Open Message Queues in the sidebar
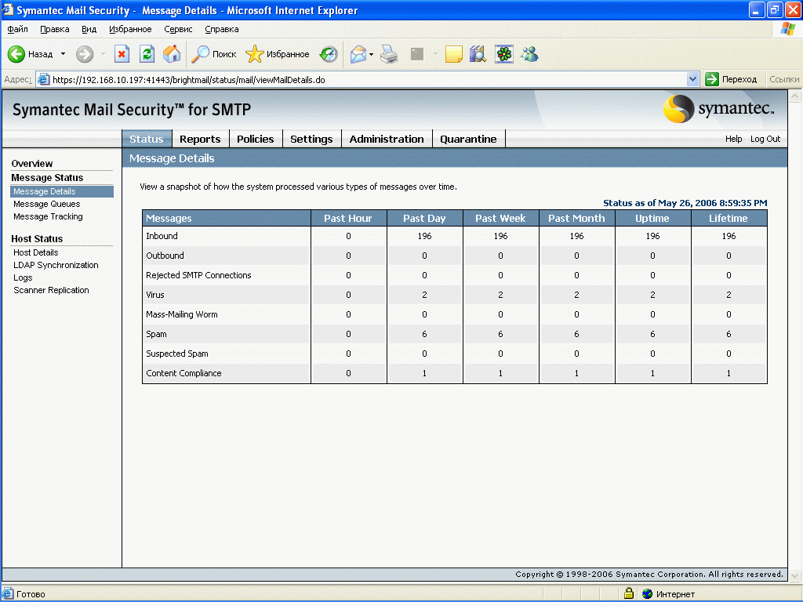The image size is (803, 602). click(x=46, y=204)
